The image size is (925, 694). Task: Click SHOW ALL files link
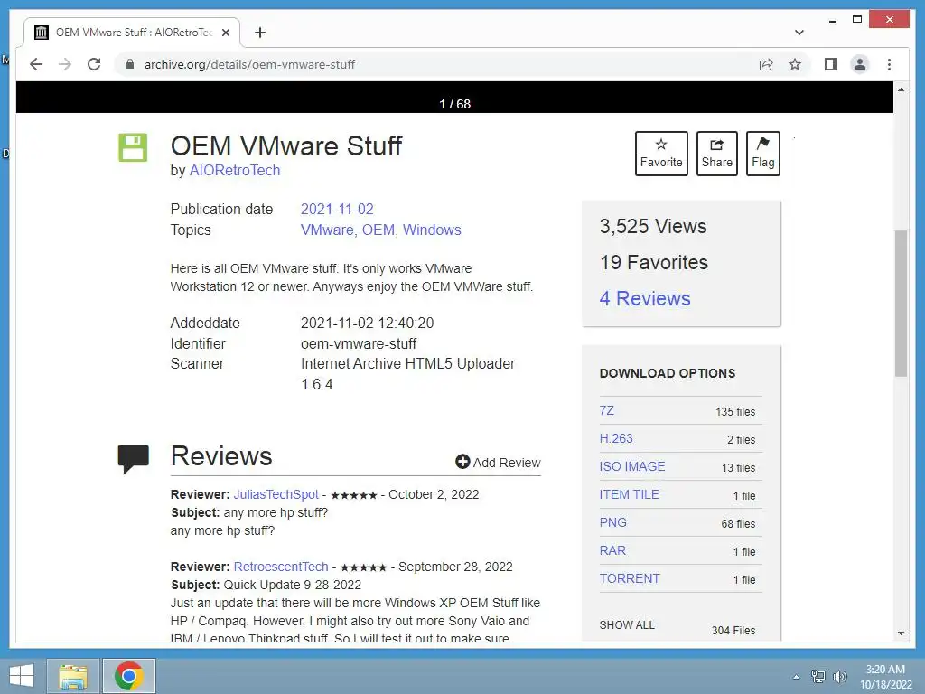(x=627, y=625)
